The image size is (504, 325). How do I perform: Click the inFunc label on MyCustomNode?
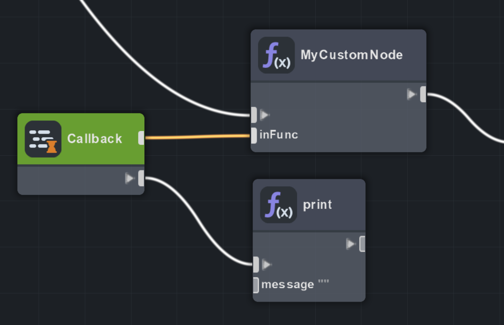tap(278, 135)
